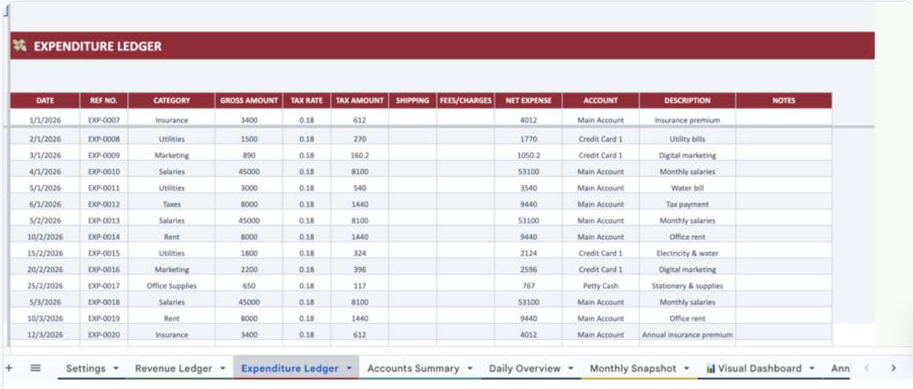Click the REF NO. column header
The width and height of the screenshot is (913, 389).
(x=104, y=101)
